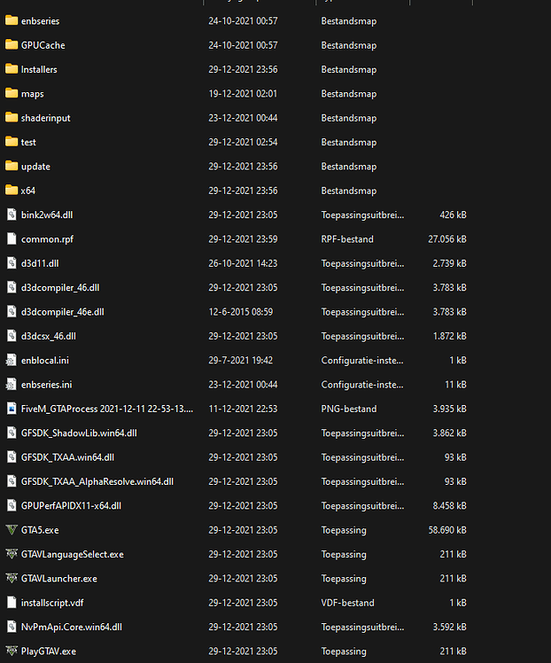Select the GPUPerfAPIDX11-x64.dll file name
551x663 pixels.
coord(71,506)
